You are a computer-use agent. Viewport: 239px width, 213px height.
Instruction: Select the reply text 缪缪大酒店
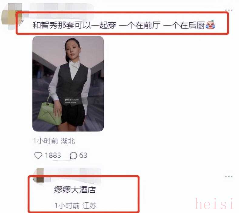pos(75,190)
